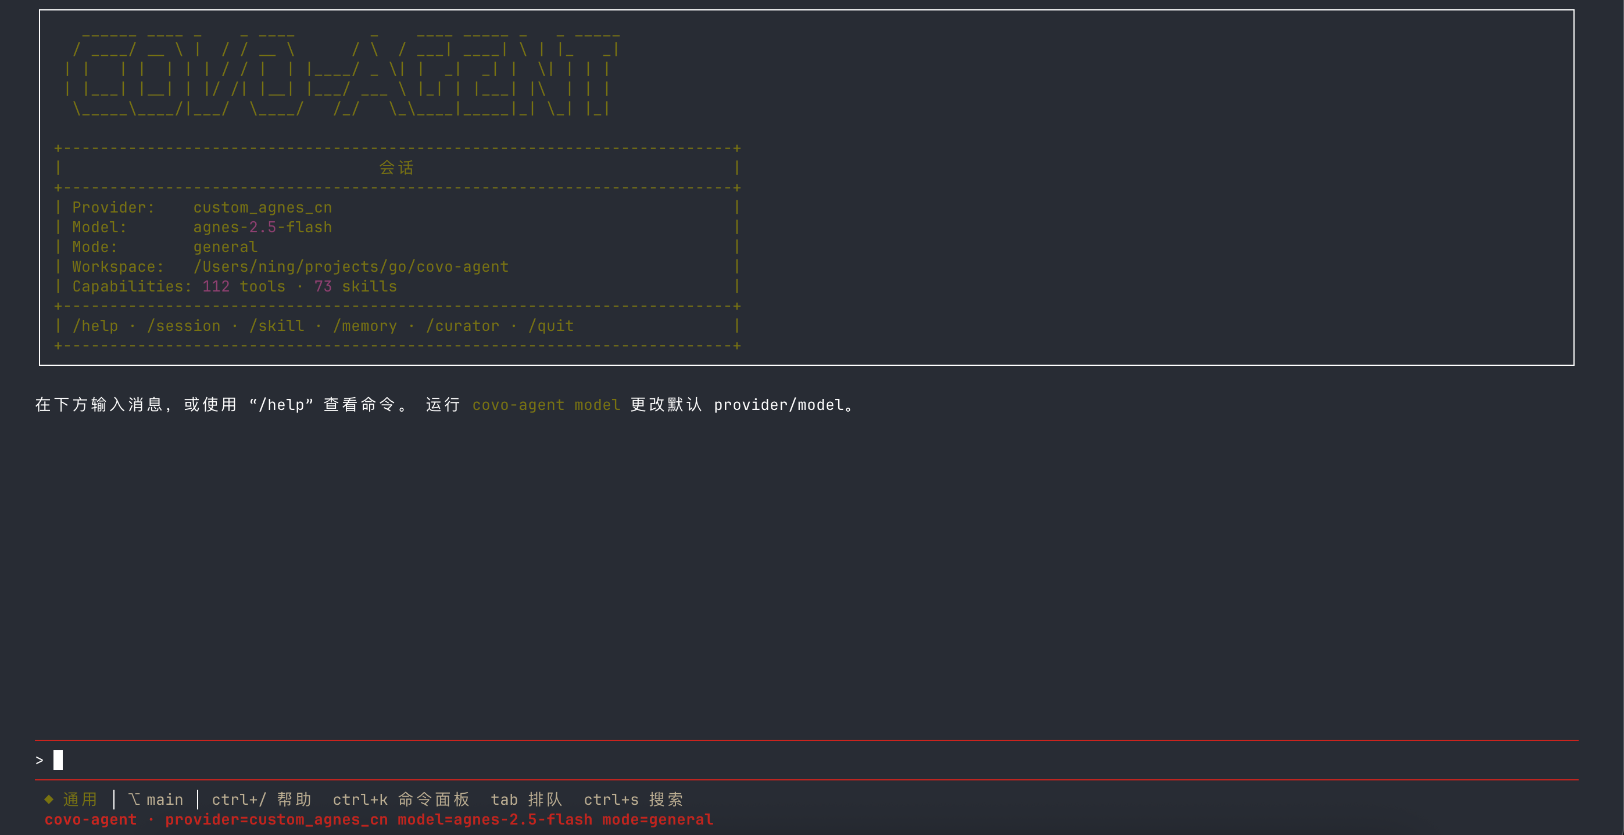Click "mode=general" in the bottom status line
This screenshot has height=835, width=1624.
658,819
